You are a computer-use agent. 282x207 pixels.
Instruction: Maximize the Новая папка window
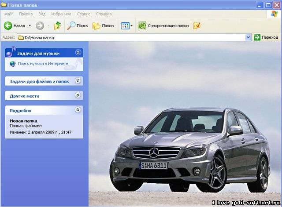point(268,5)
